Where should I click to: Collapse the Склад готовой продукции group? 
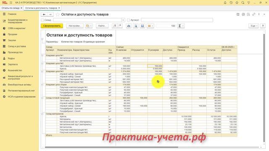[x=42, y=98]
